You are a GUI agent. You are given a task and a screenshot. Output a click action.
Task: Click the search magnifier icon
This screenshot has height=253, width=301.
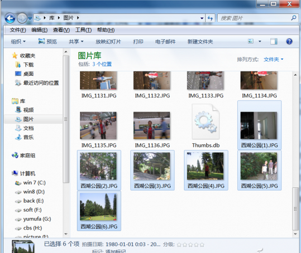coord(293,18)
